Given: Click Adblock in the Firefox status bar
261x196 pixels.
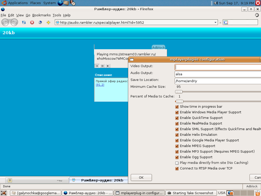Looking at the screenshot, I should (252, 186).
